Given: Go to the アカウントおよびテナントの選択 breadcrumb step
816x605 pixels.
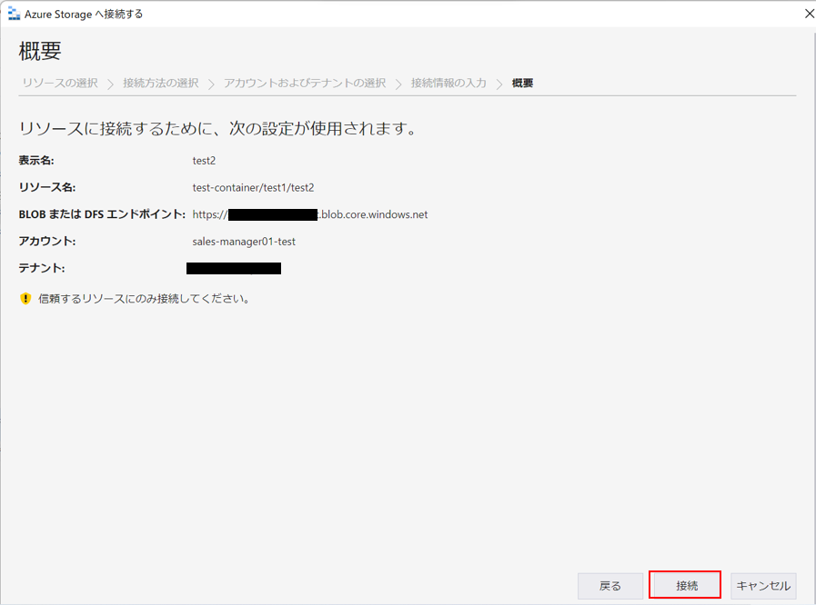Looking at the screenshot, I should 305,84.
